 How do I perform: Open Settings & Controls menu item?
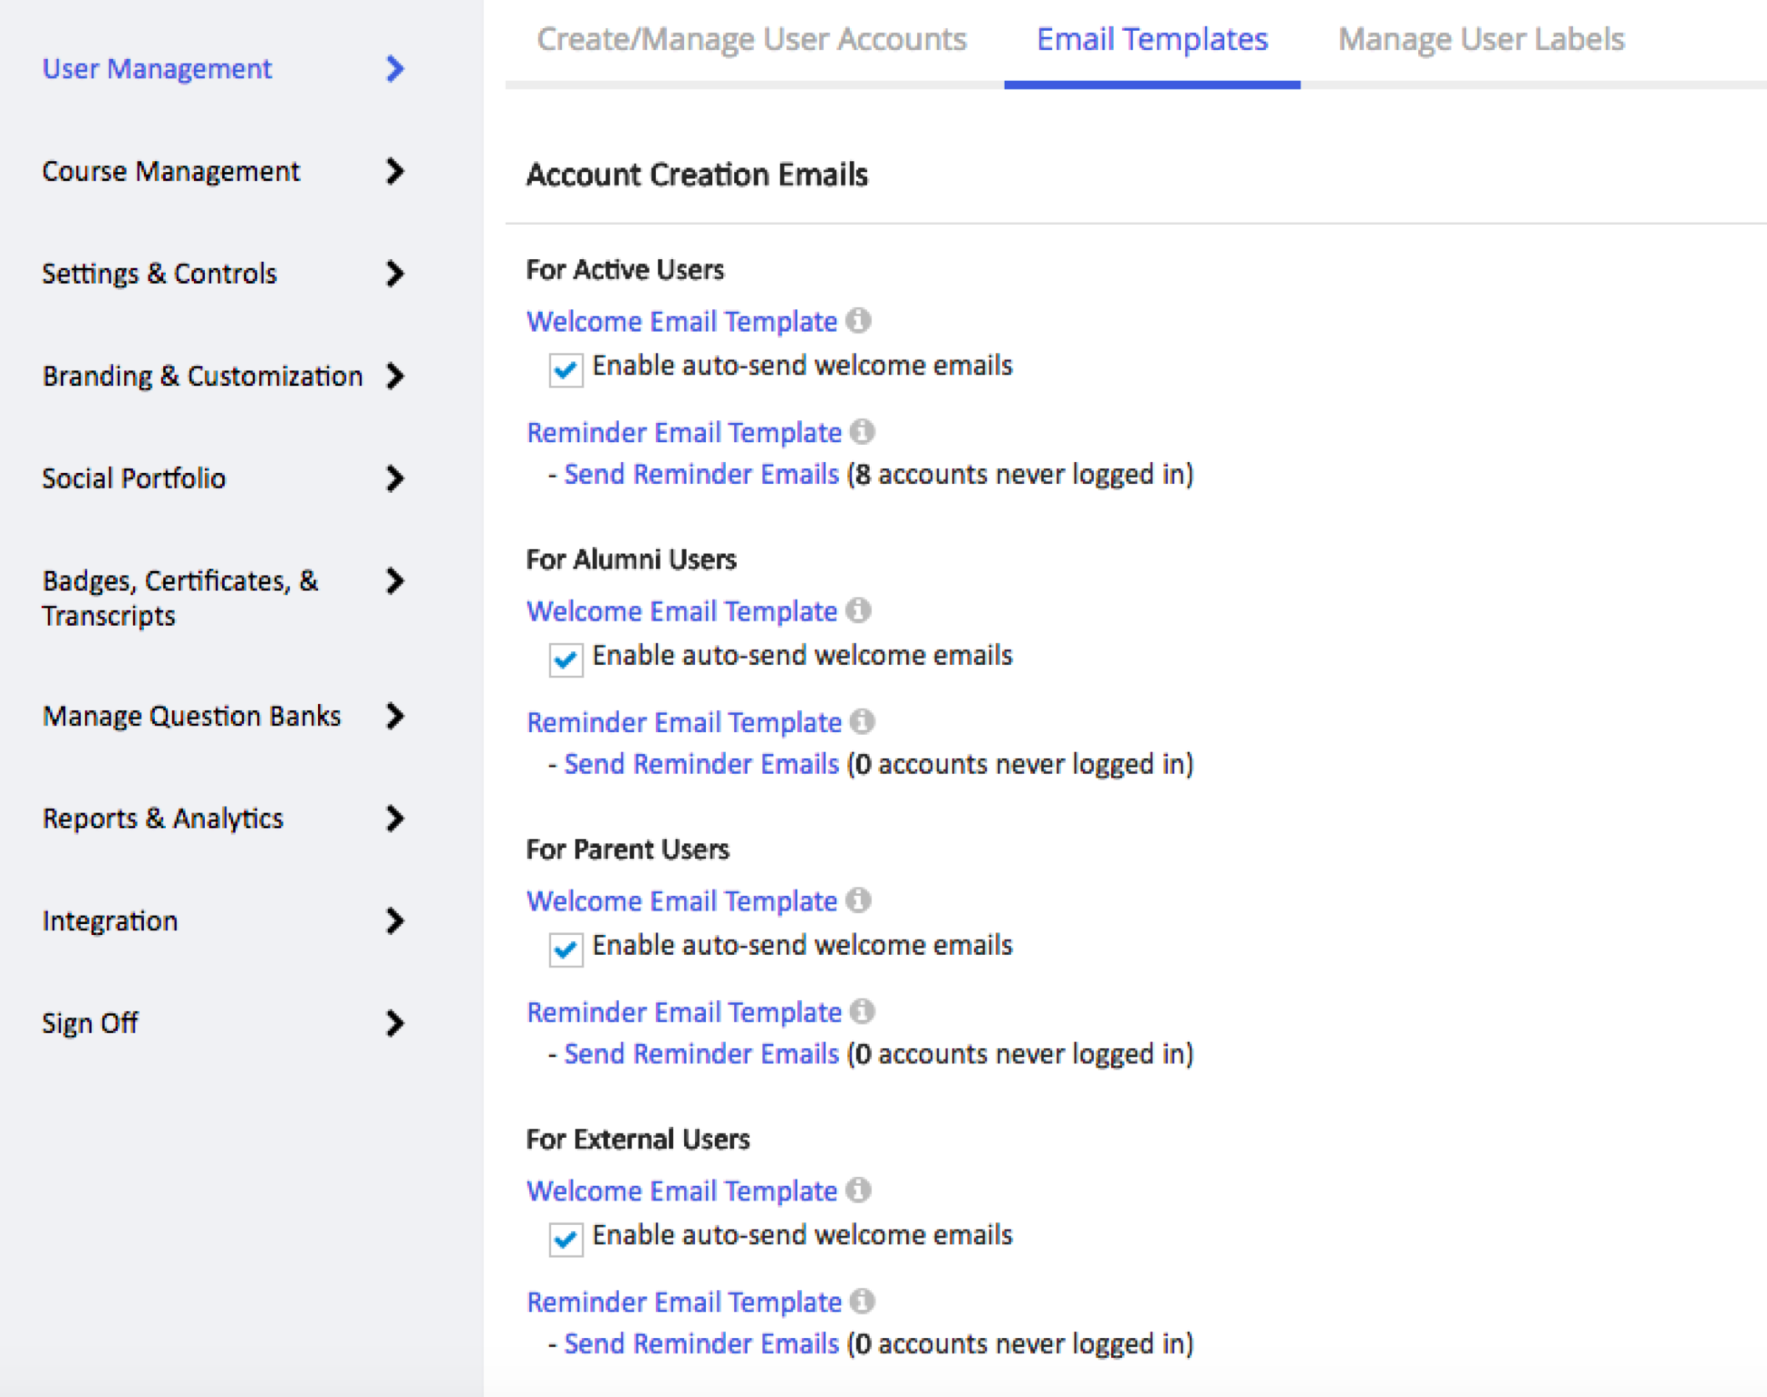159,274
